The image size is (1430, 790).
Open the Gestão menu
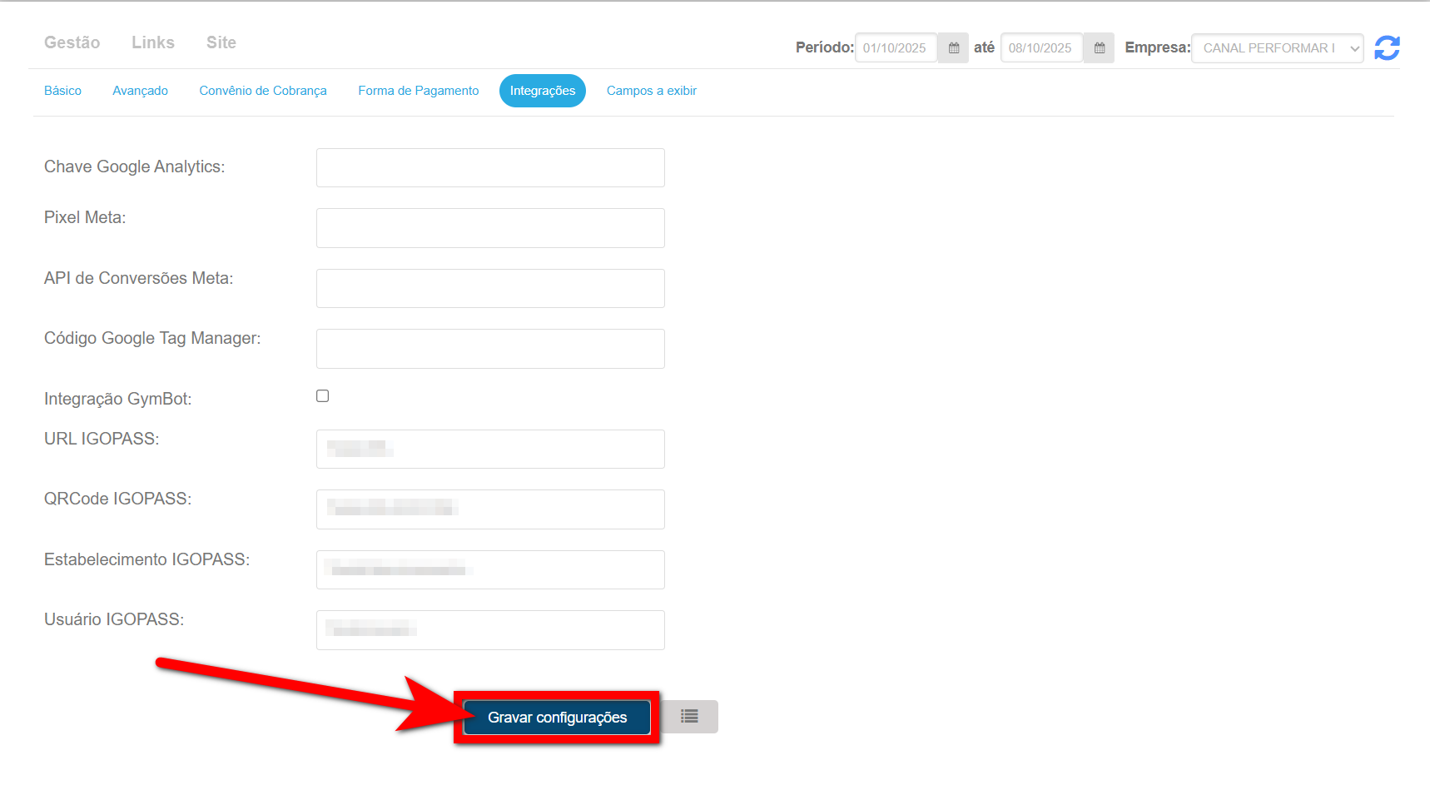(x=72, y=42)
